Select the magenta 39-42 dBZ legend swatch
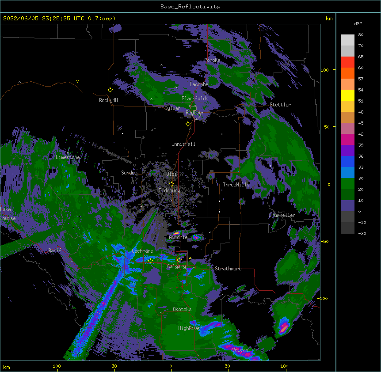 (x=347, y=139)
